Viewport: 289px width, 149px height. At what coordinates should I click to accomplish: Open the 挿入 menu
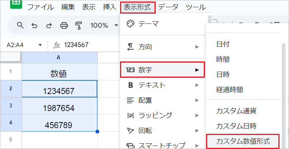click(x=110, y=7)
